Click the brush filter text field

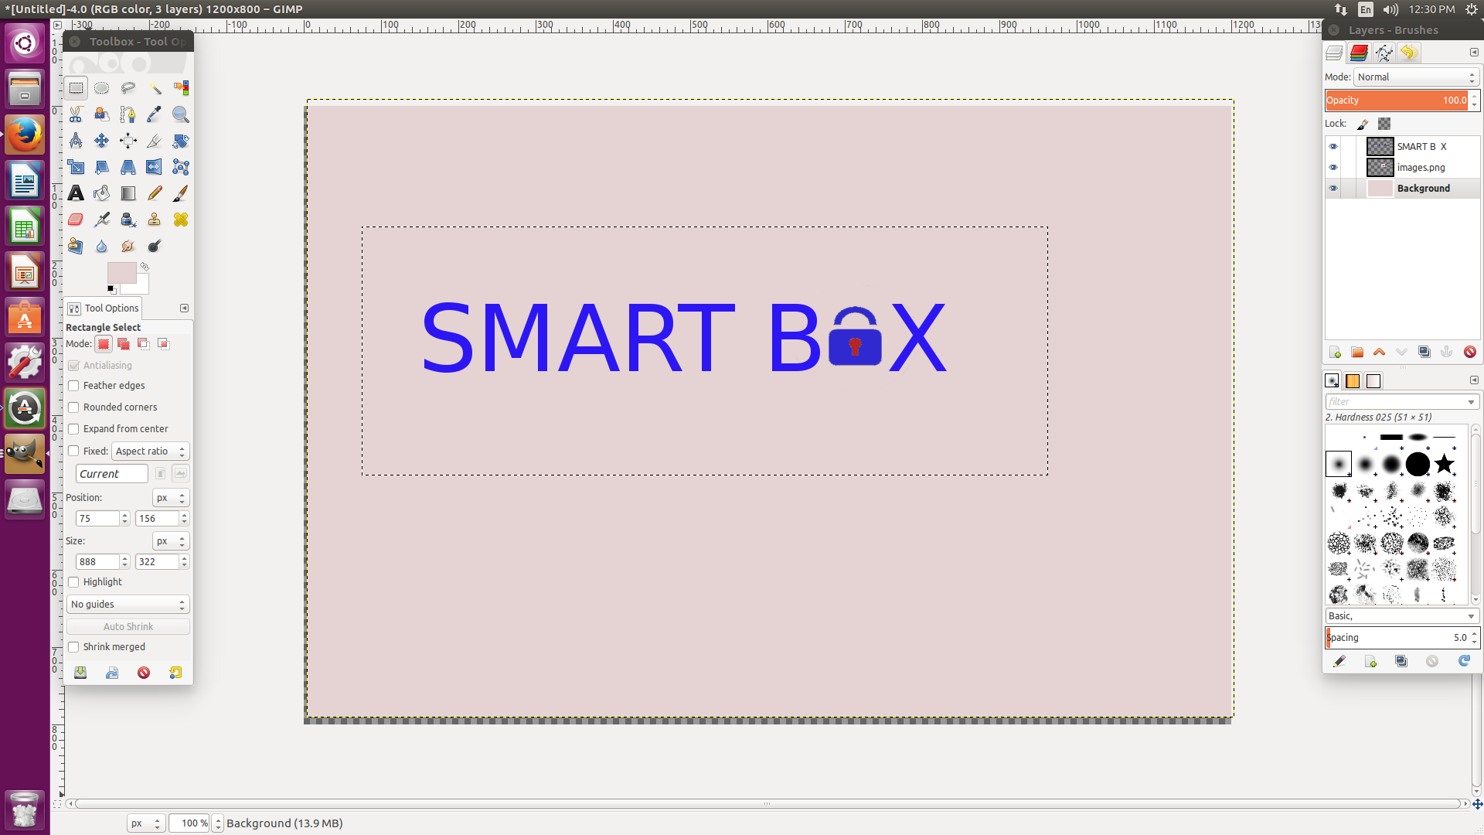1395,402
